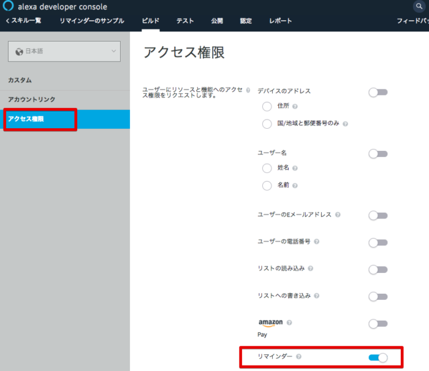Click リマインダーのサンプル skill name
429x371 pixels.
tap(92, 21)
